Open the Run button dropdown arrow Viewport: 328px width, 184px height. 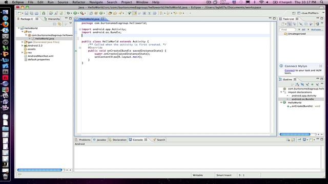pos(78,13)
